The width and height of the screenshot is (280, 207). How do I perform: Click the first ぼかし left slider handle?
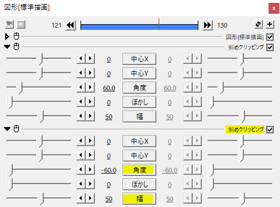(x=9, y=102)
